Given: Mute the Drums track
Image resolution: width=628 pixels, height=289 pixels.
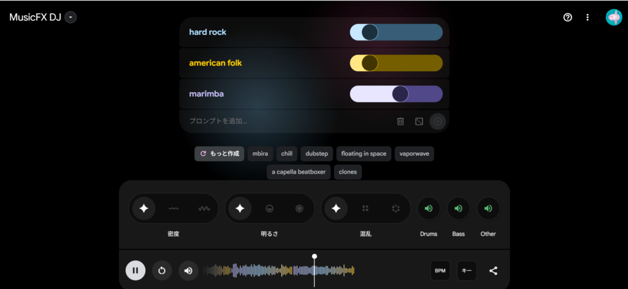Looking at the screenshot, I should coord(429,209).
